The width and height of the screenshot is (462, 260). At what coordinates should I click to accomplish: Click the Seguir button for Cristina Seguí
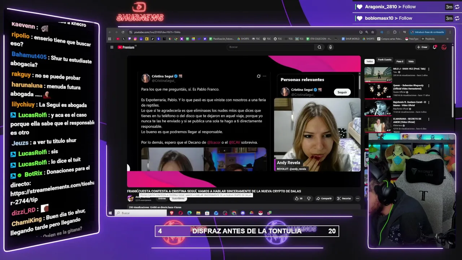pos(342,92)
